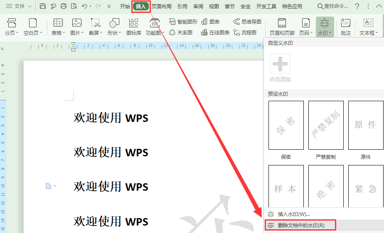Insert a 关系图 relation diagram
This screenshot has width=384, height=233.
click(x=181, y=32)
